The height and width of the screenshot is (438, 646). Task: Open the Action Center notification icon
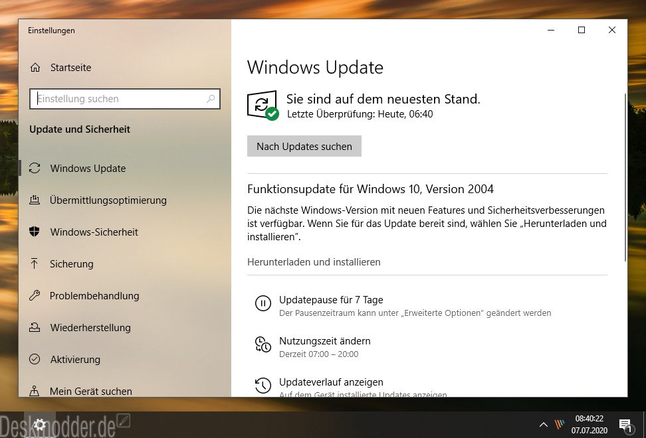click(626, 425)
